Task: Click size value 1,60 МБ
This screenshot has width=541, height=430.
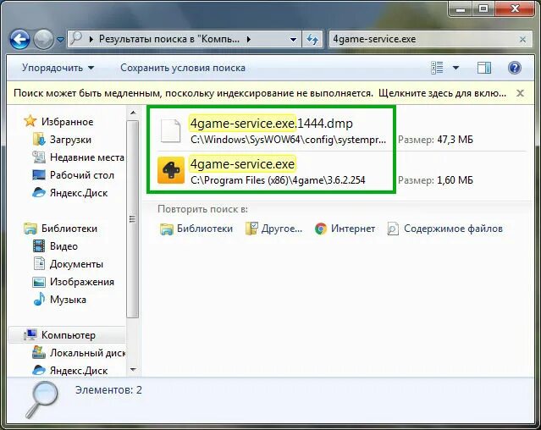Action: point(455,180)
